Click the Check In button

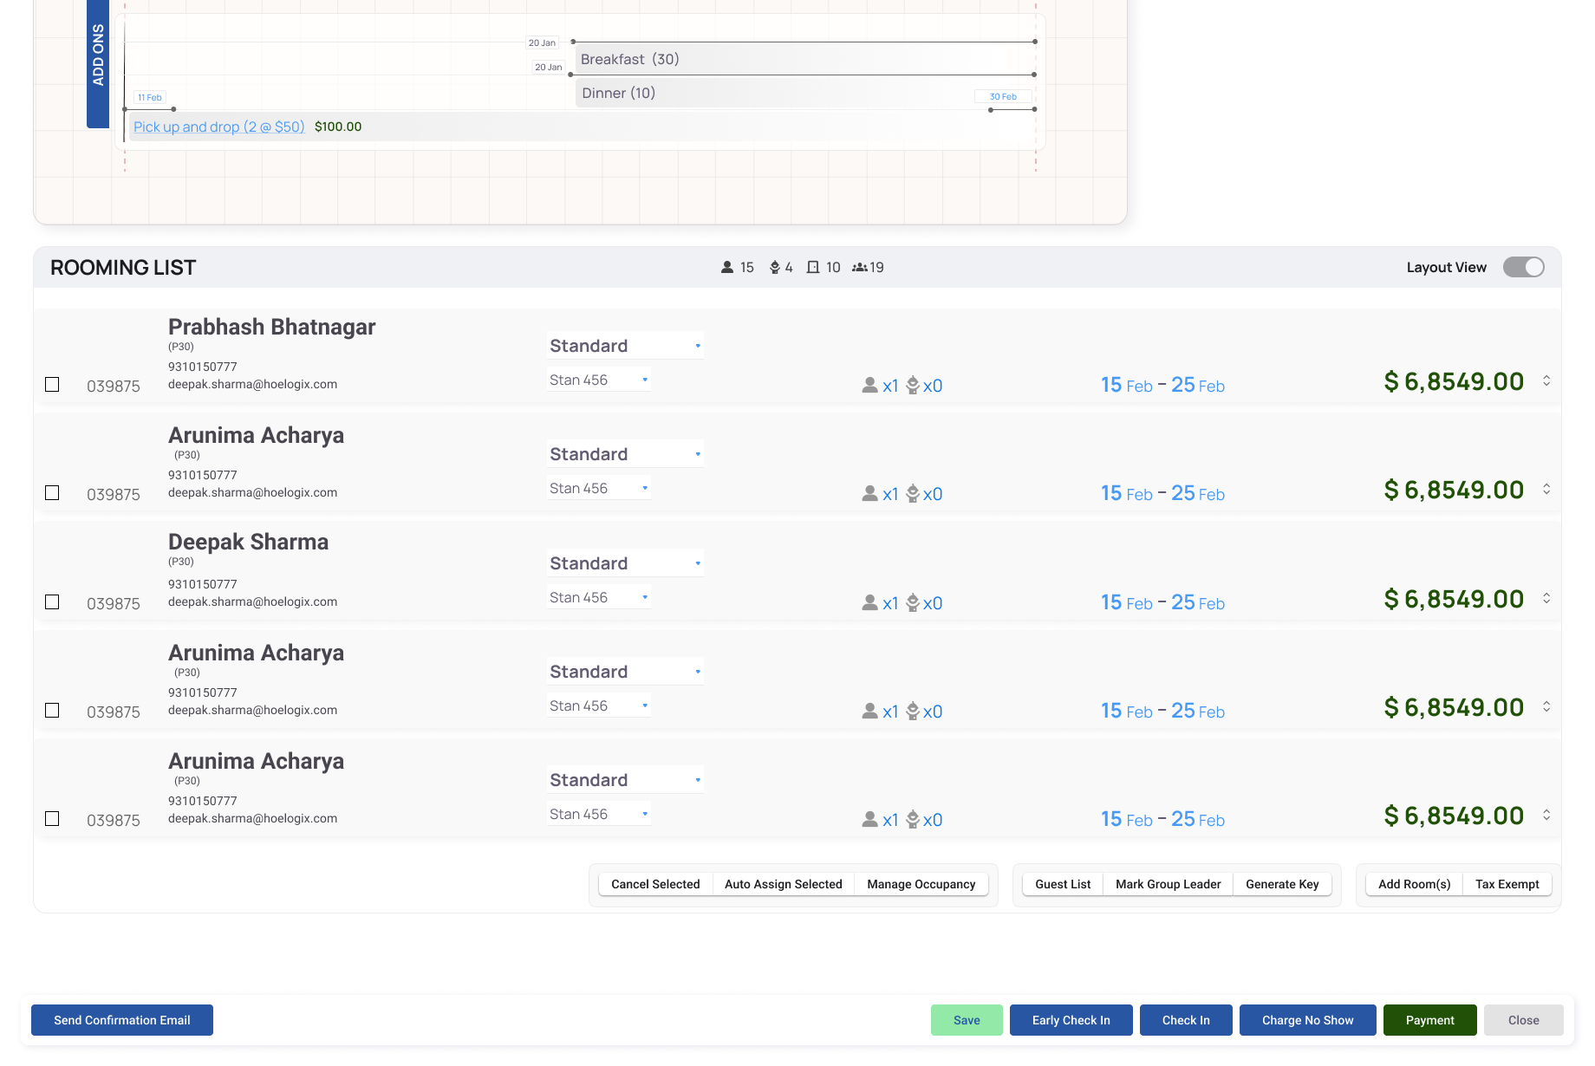coord(1186,1020)
